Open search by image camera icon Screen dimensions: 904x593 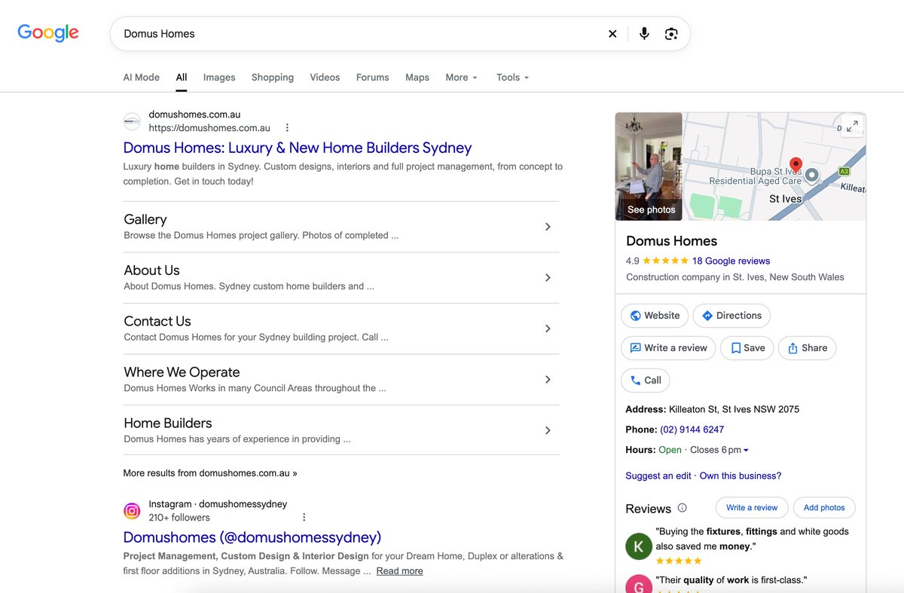[671, 34]
